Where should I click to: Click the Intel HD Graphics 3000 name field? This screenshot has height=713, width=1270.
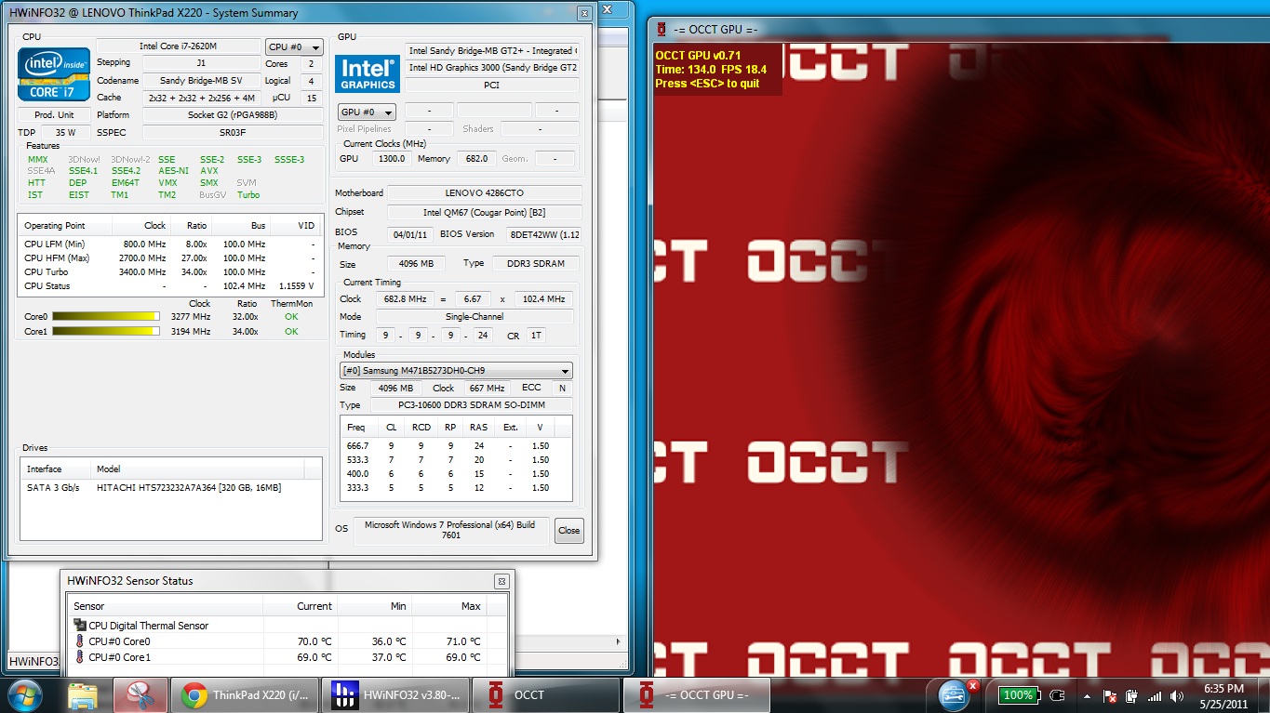click(x=492, y=68)
